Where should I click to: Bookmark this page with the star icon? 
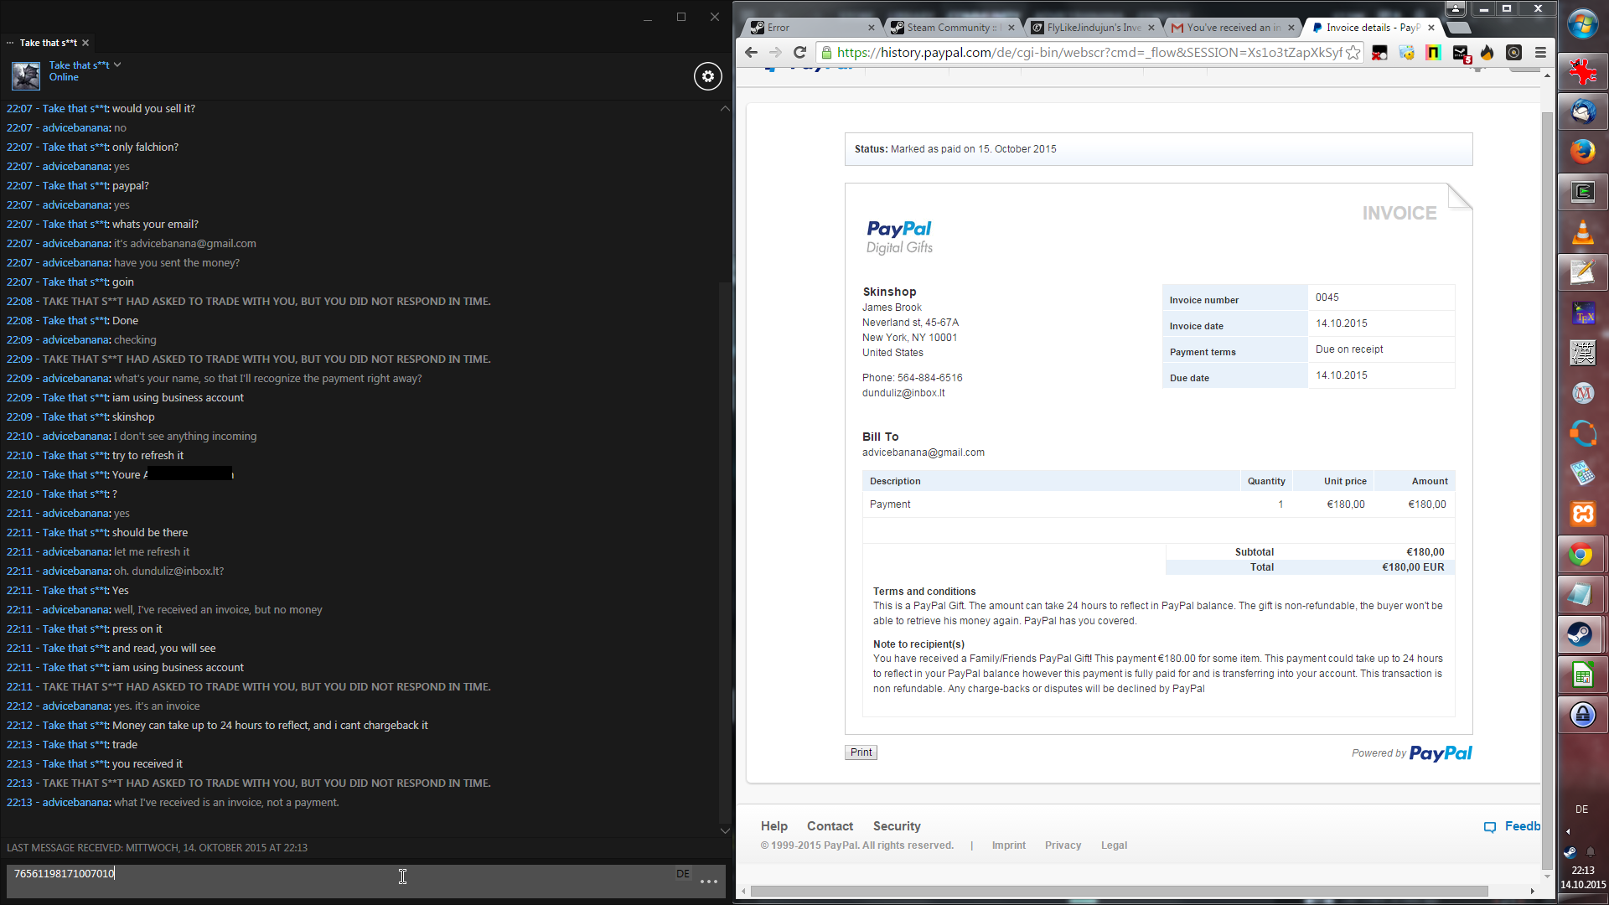tap(1353, 53)
